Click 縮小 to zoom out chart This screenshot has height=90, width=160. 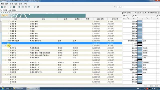(x=130, y=13)
